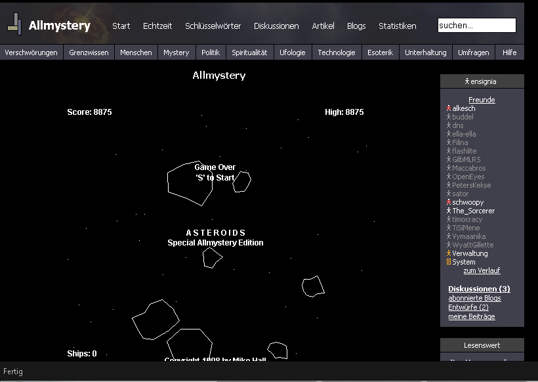Click the user icon beside sator
Image resolution: width=538 pixels, height=382 pixels.
tap(449, 194)
